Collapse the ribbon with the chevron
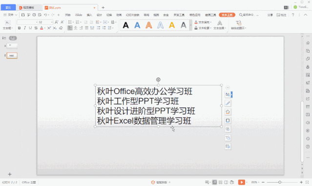312x186 pixels. [306, 15]
